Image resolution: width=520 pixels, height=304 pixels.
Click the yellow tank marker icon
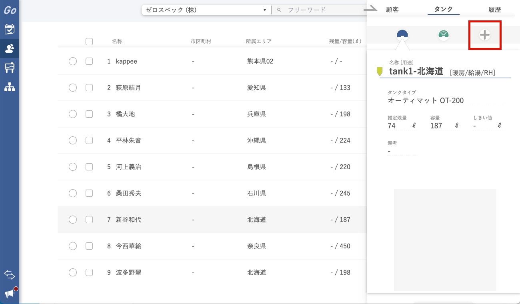[x=380, y=72]
